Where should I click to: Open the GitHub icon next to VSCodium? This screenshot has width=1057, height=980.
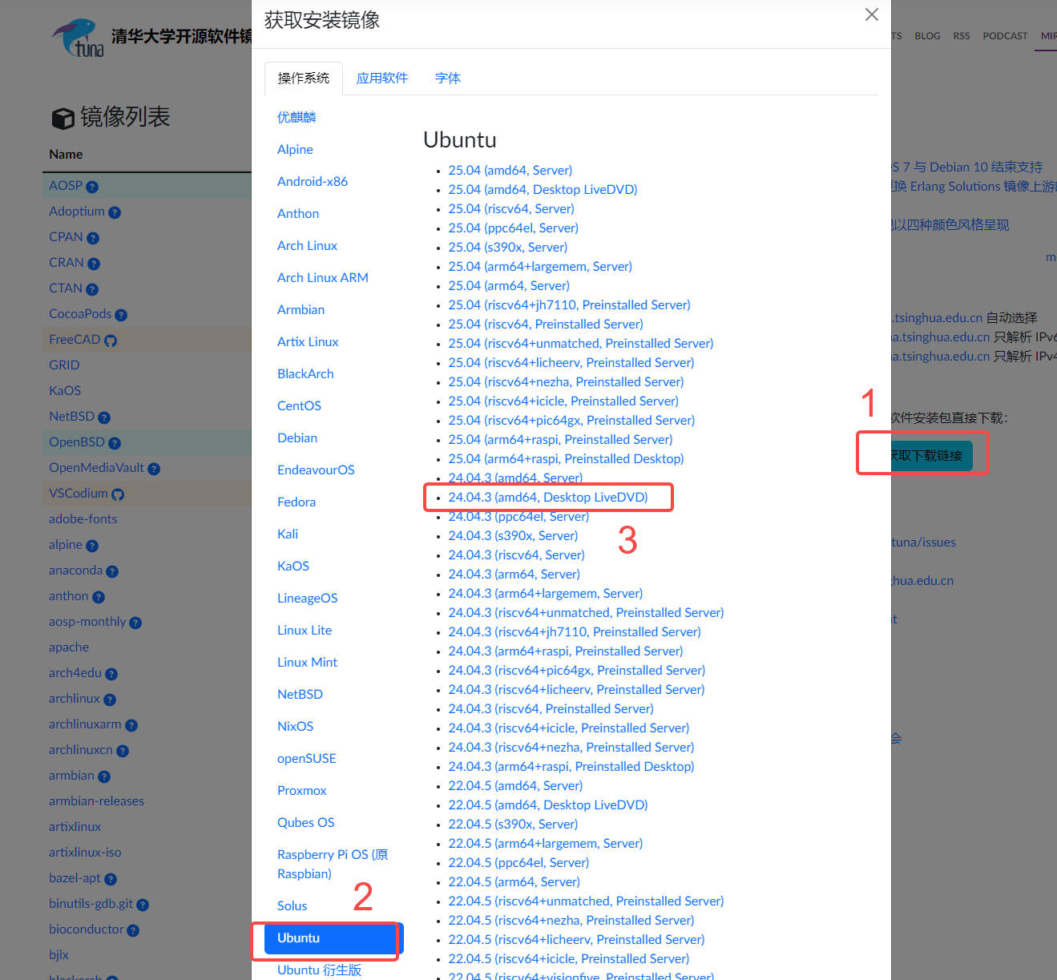118,494
